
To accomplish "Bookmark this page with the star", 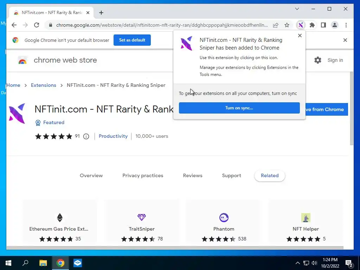I will point(287,25).
